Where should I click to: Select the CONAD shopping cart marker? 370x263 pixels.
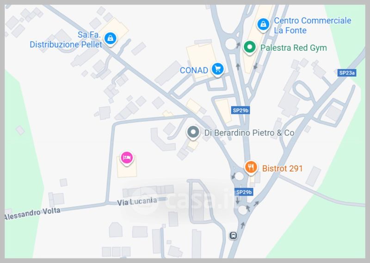[x=217, y=70]
